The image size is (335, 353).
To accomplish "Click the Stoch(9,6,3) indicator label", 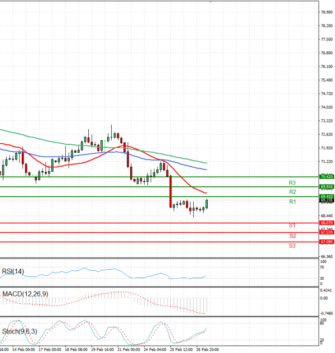I will (x=20, y=331).
